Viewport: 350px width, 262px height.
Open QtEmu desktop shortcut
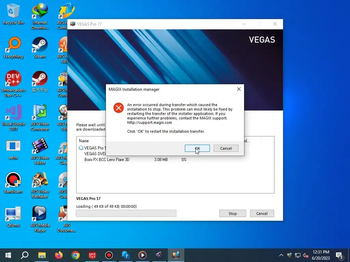coord(13,217)
